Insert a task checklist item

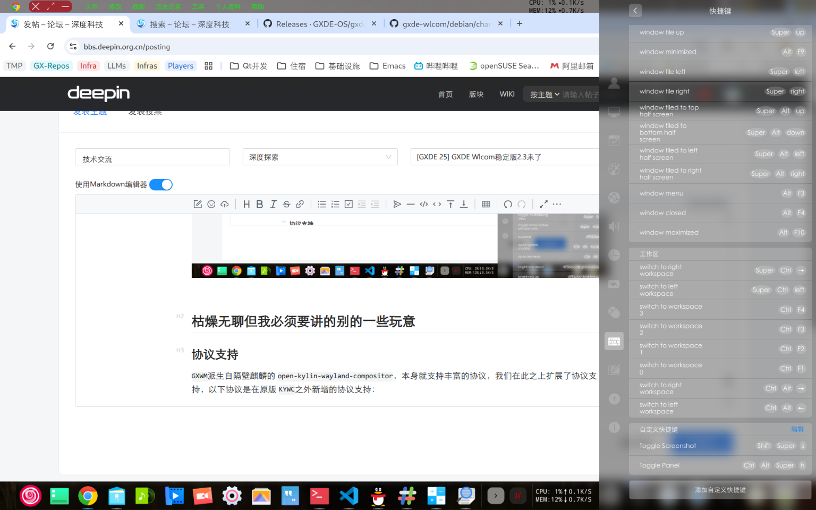click(348, 204)
